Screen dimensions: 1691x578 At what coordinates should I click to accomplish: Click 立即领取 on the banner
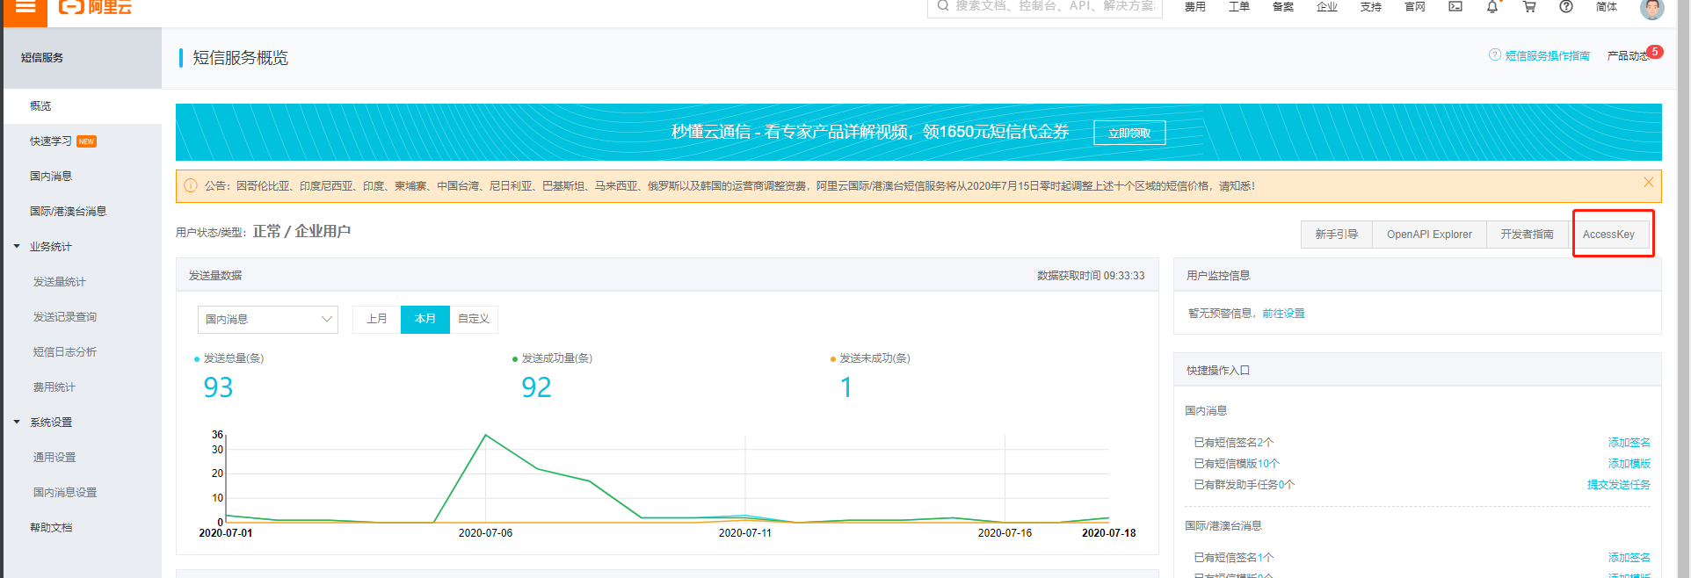pyautogui.click(x=1129, y=133)
